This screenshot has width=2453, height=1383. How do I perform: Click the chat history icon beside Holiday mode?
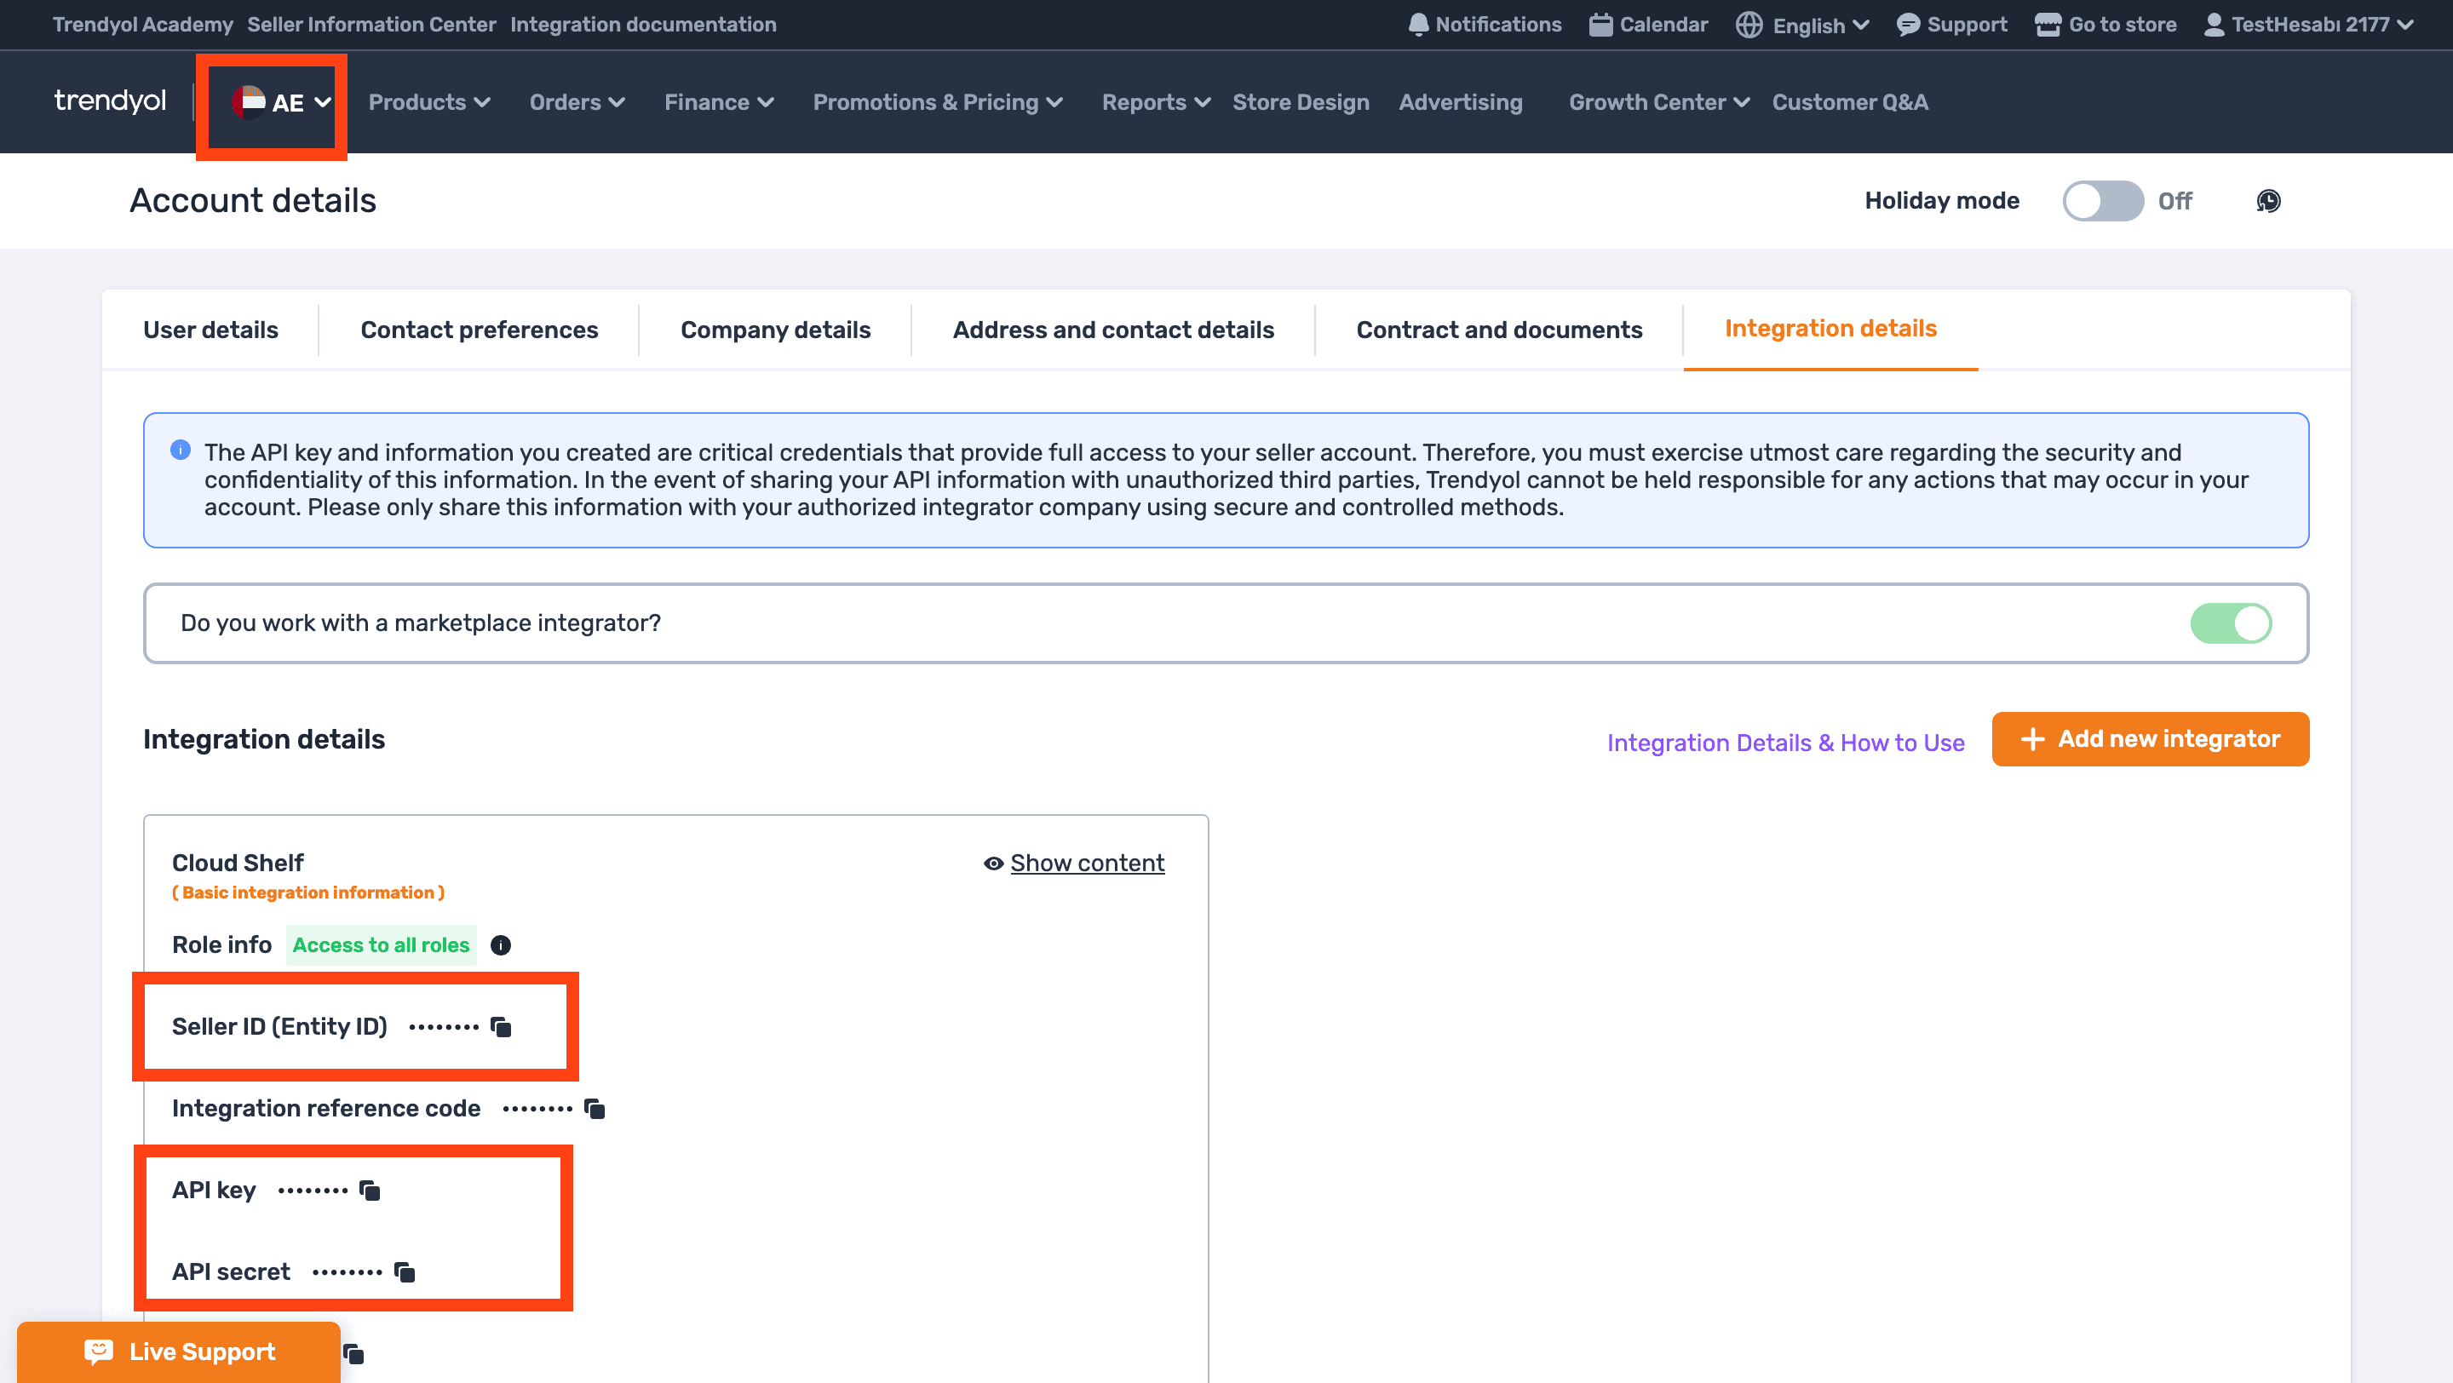click(2268, 201)
